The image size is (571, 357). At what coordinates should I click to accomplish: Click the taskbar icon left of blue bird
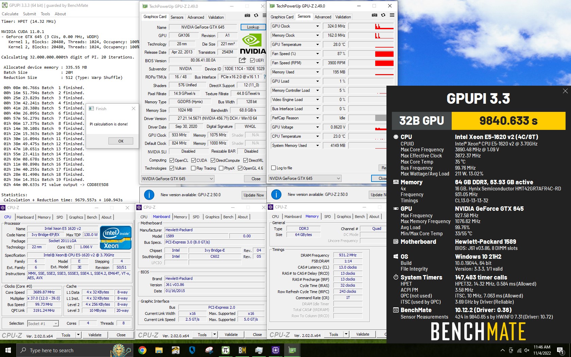tap(176, 350)
